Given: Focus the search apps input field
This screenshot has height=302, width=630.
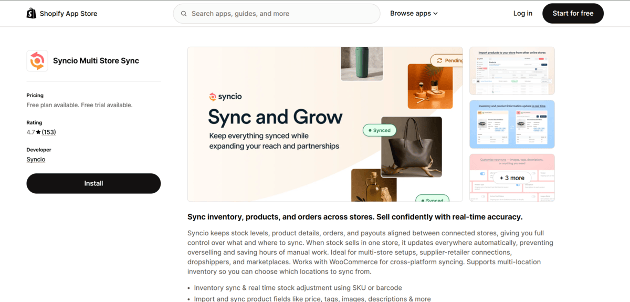Looking at the screenshot, I should tap(277, 14).
